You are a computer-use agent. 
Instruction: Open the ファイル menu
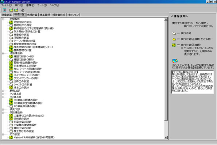coord(6,5)
